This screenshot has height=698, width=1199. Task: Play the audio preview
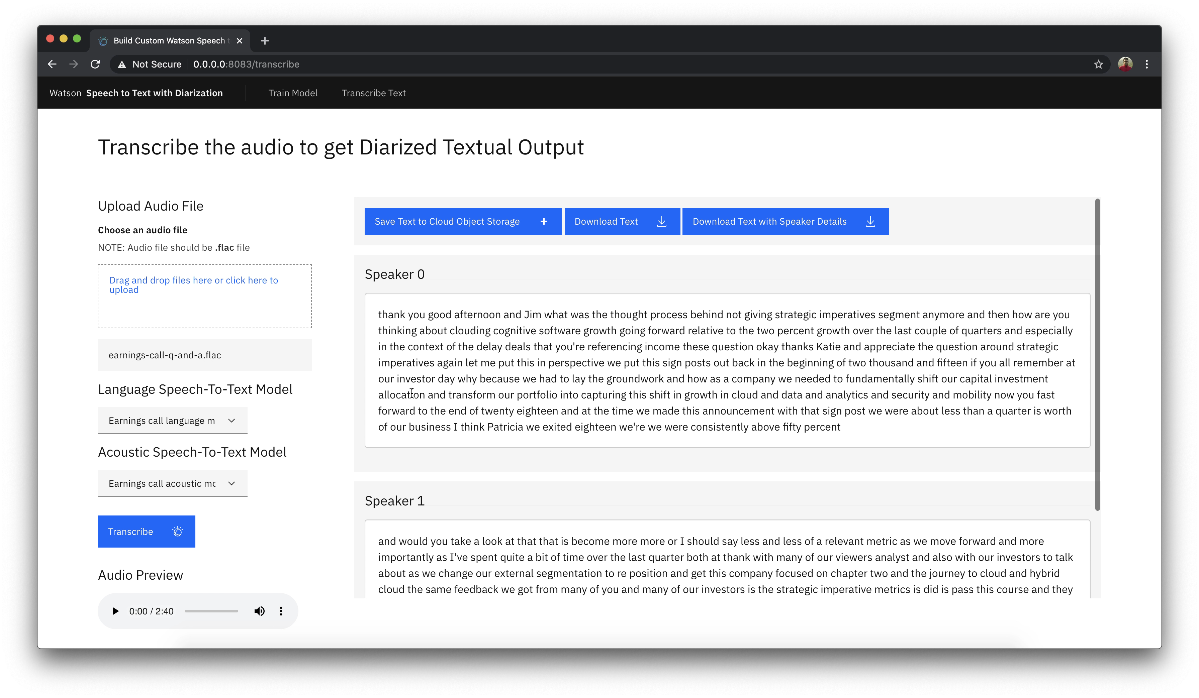click(115, 611)
